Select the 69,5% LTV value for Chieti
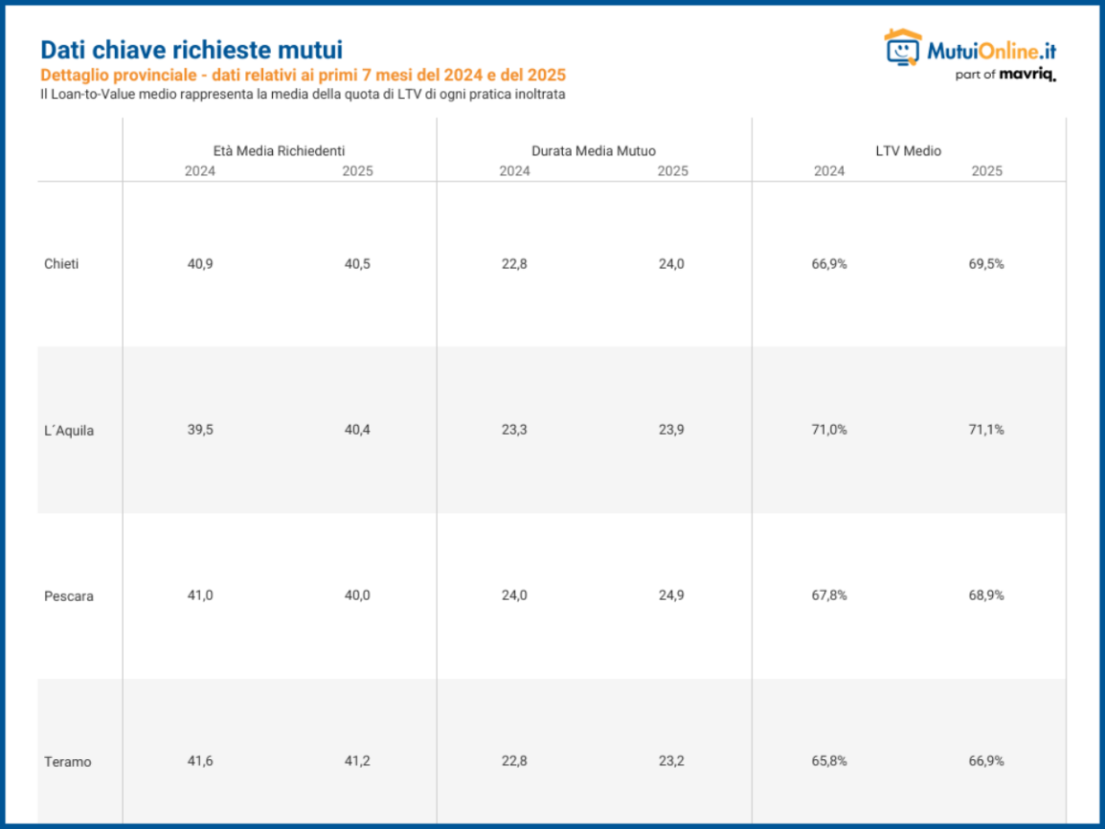 (x=986, y=264)
